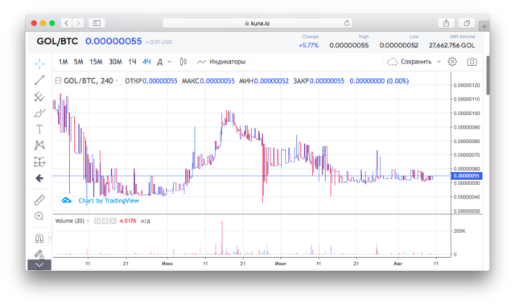The width and height of the screenshot is (515, 307).
Task: Click the Safari back button
Action: coord(67,23)
